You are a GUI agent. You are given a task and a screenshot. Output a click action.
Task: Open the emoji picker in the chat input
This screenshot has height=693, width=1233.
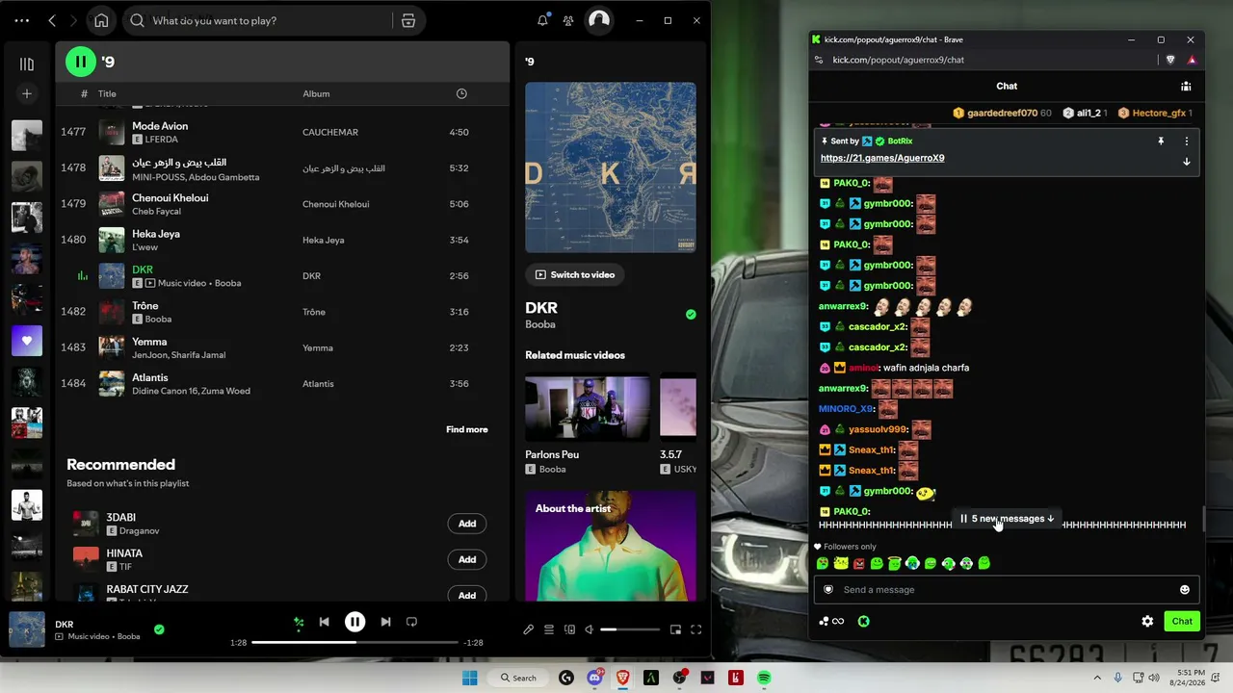click(1185, 589)
